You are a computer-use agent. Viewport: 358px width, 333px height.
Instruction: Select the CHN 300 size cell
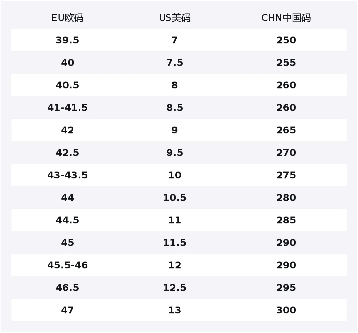286,310
